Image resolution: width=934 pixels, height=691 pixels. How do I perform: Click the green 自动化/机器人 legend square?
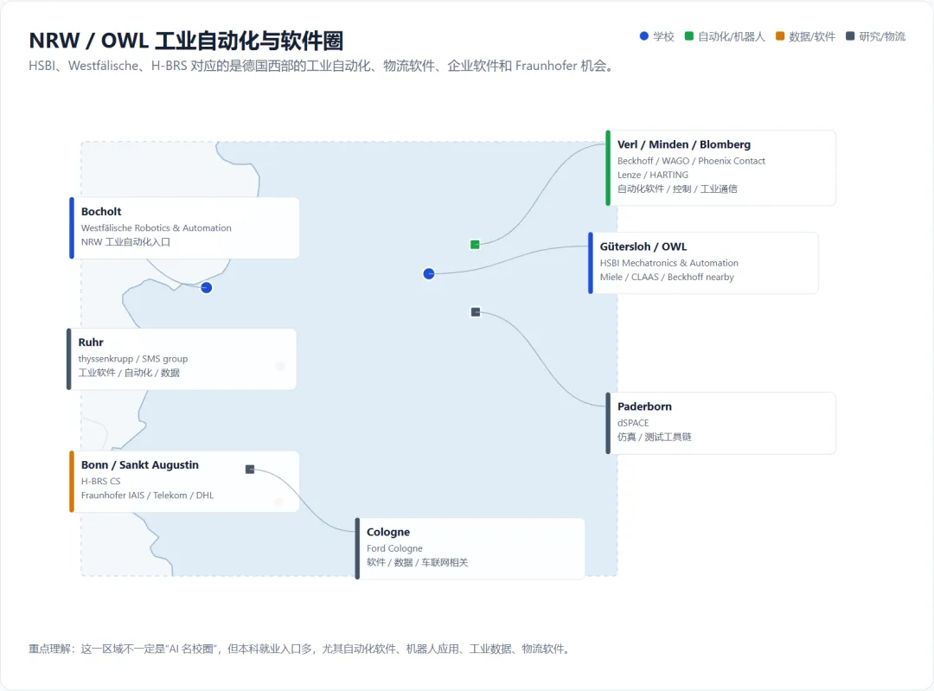(x=689, y=36)
